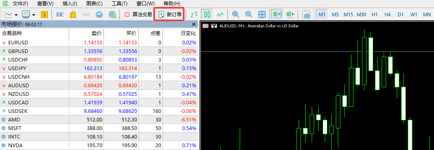The image size is (434, 150).
Task: Open the cloud VPS hosting icon
Action: (99, 14)
